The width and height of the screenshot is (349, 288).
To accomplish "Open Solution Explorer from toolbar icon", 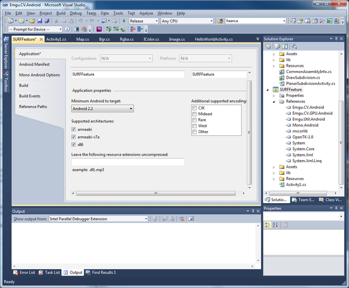I will coord(293,21).
